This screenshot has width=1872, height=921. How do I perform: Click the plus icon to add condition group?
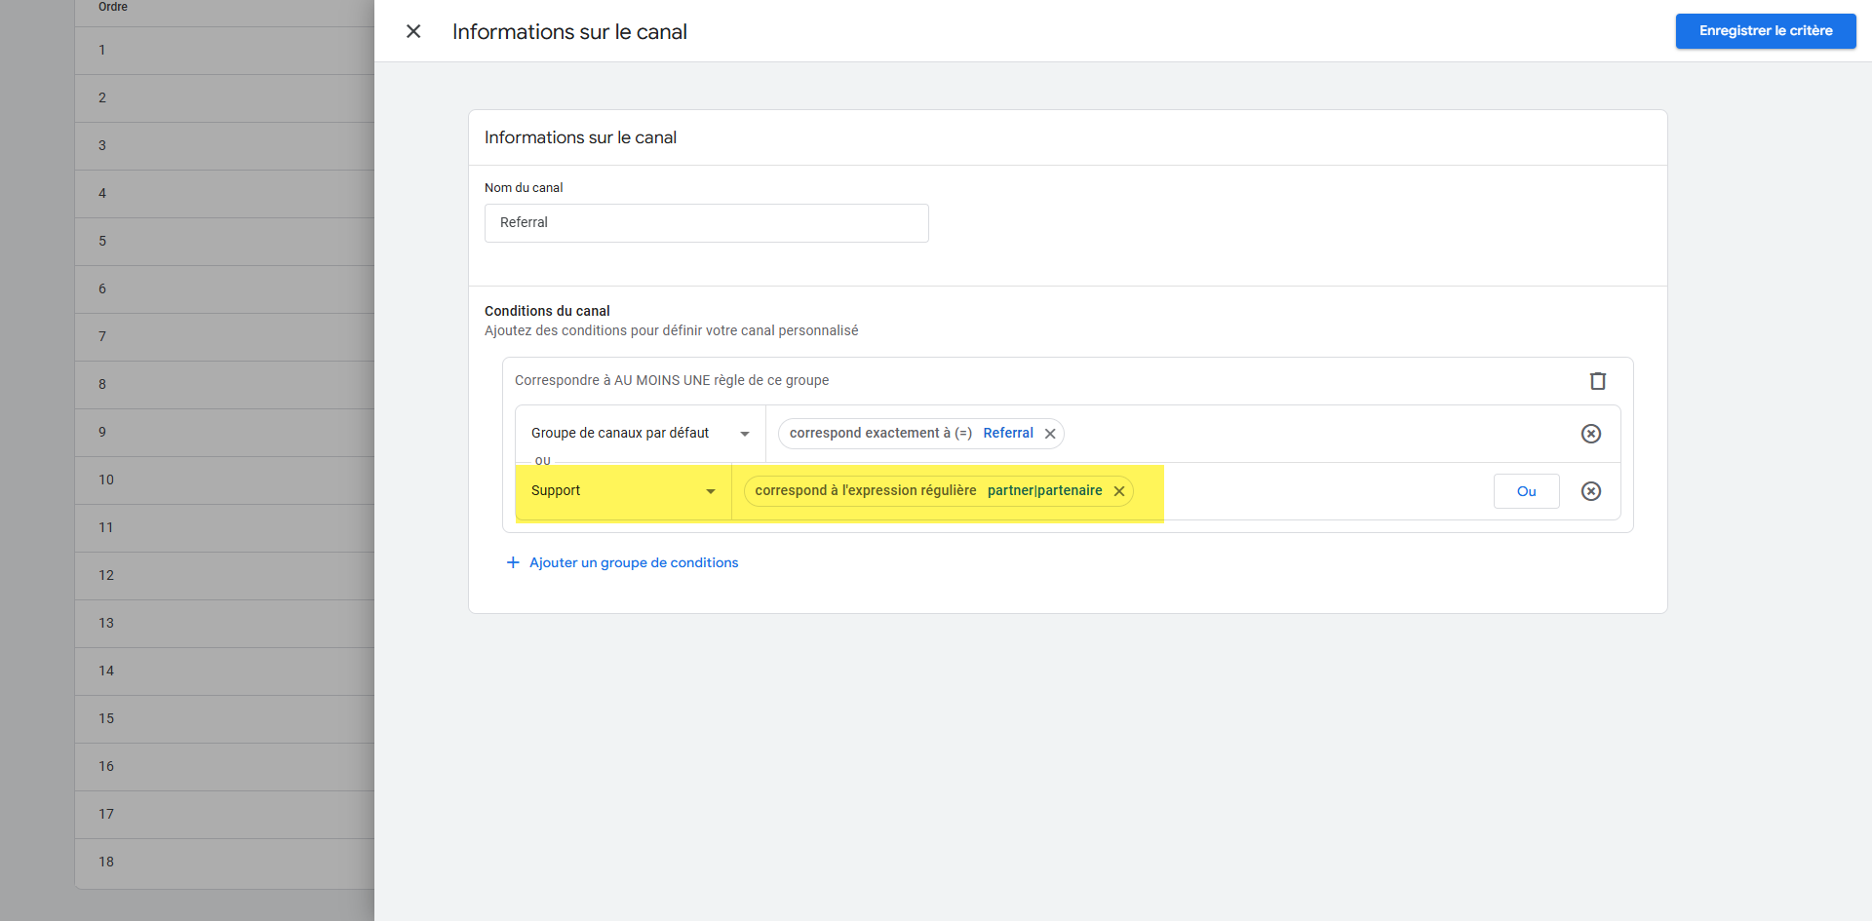point(513,562)
